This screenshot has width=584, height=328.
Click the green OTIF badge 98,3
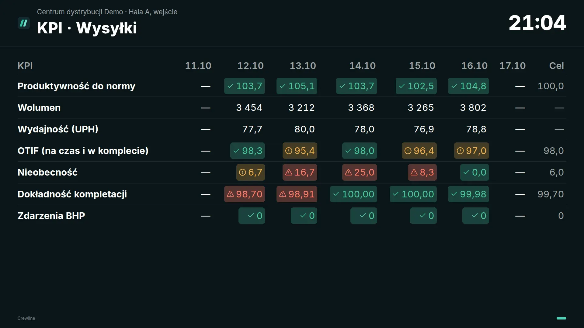(248, 151)
